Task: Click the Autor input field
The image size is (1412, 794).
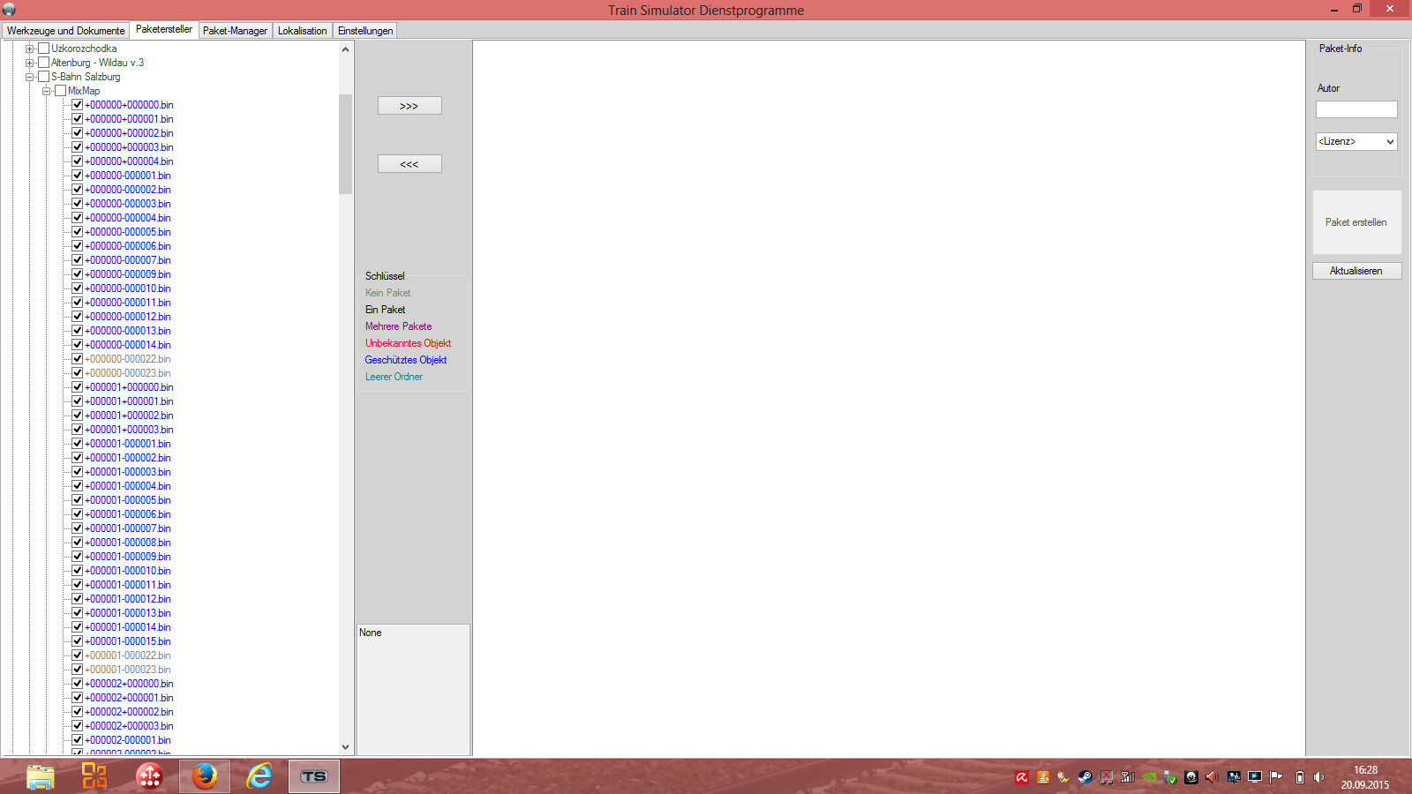Action: click(1356, 109)
